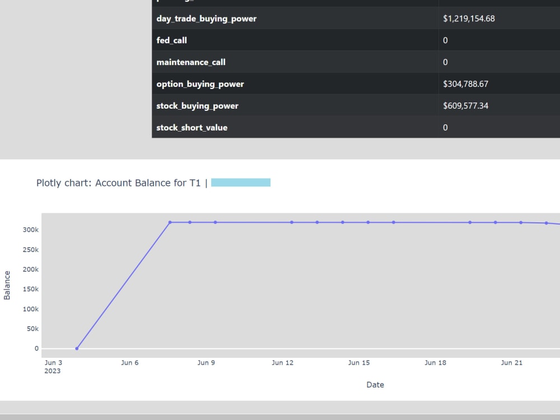The image size is (560, 420).
Task: Select the fed_call row label
Action: 172,40
